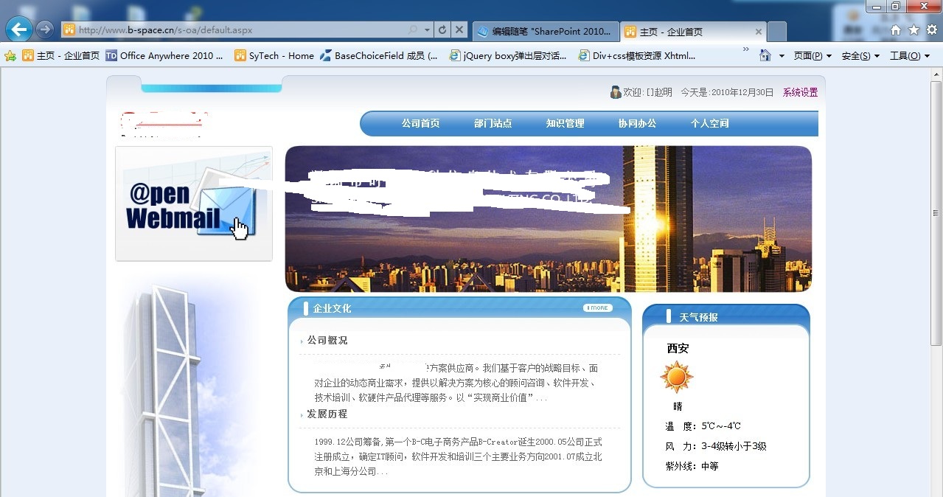Click the Add to Favorites bar star icon

coord(10,56)
